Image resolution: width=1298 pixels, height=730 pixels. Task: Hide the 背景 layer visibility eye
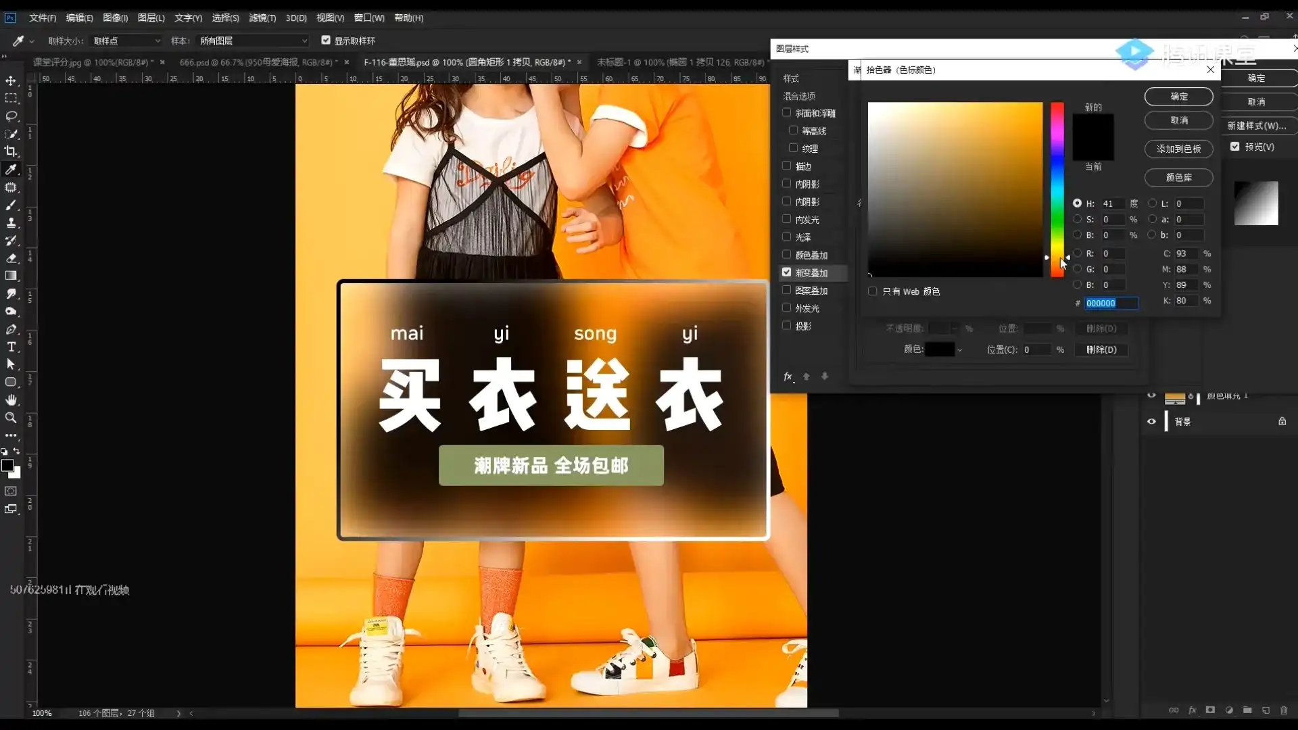tap(1150, 421)
